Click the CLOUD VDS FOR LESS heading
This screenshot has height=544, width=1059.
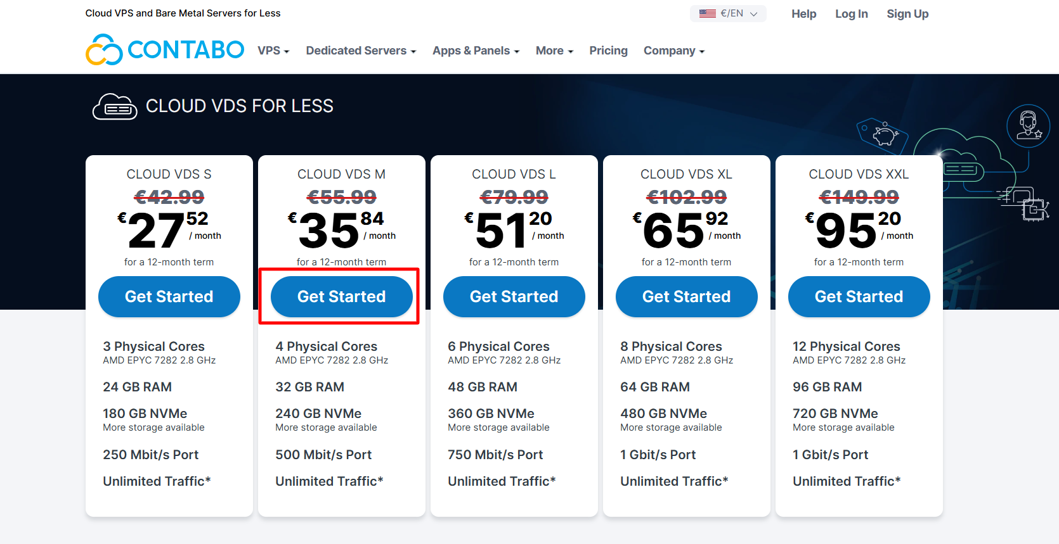coord(240,106)
